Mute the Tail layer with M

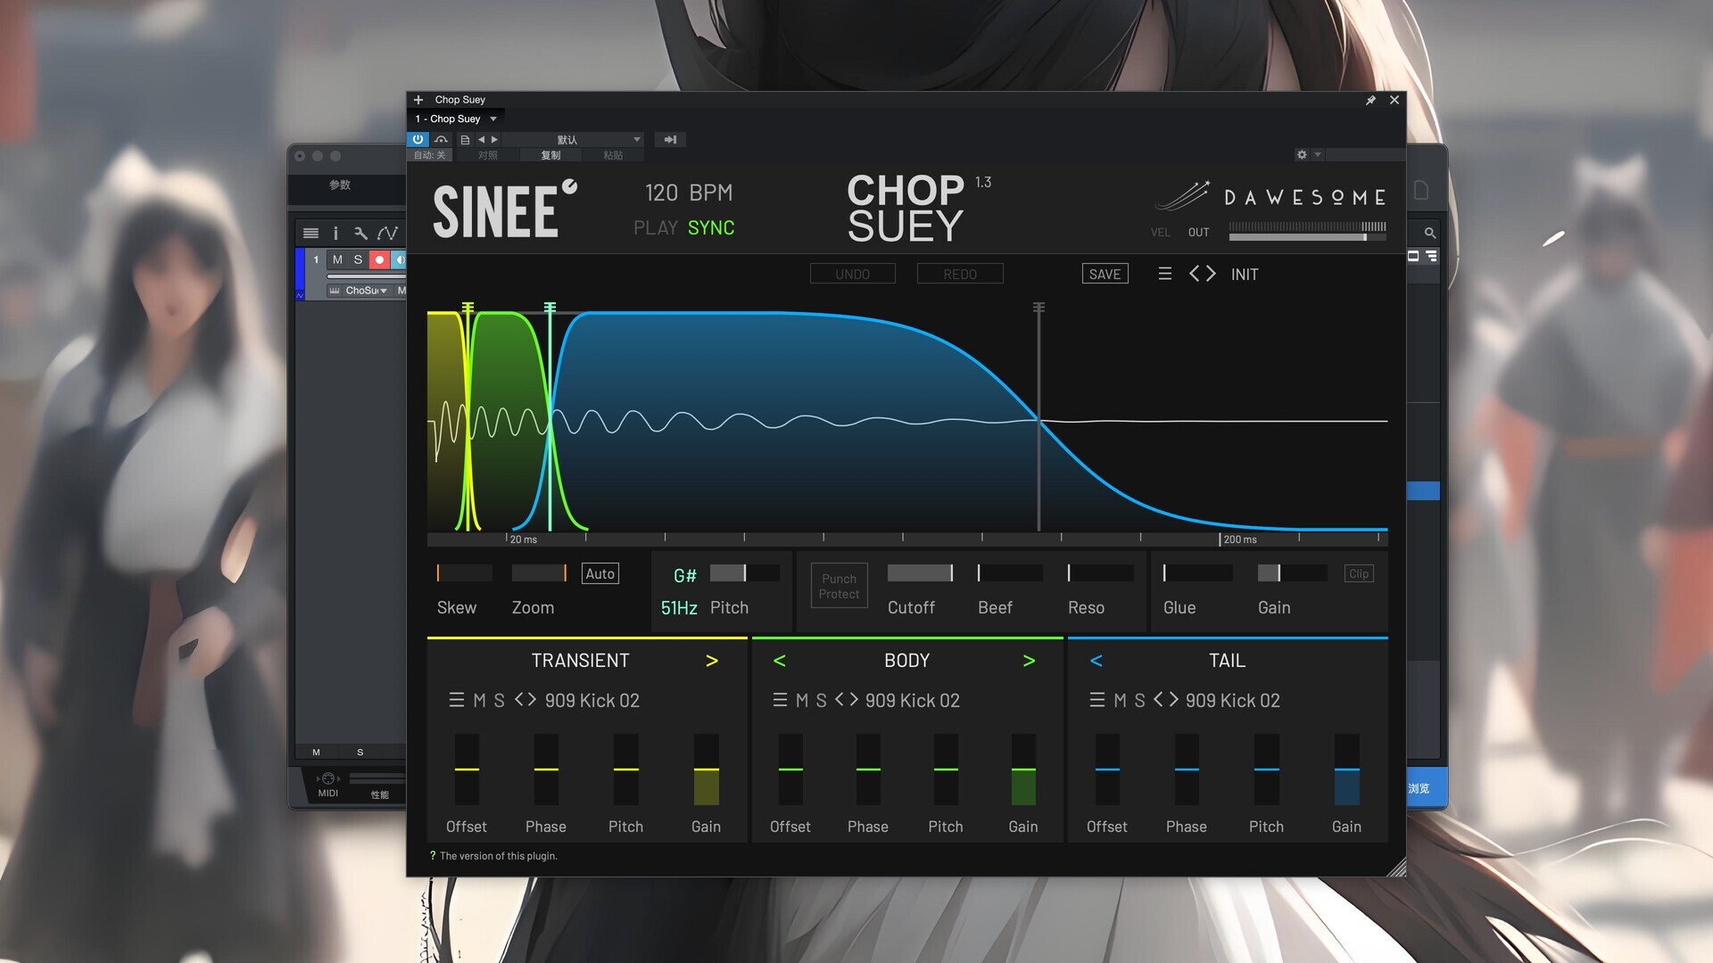click(1120, 700)
